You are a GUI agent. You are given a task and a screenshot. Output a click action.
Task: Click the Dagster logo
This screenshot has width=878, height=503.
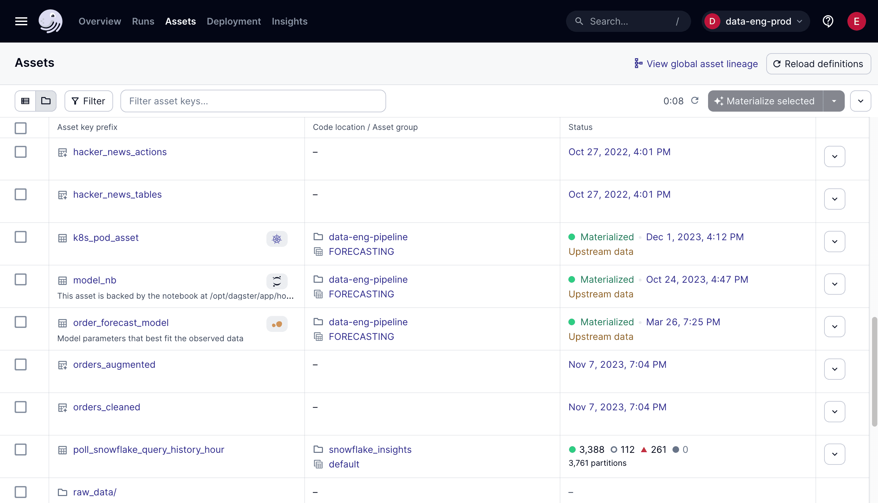coord(51,21)
